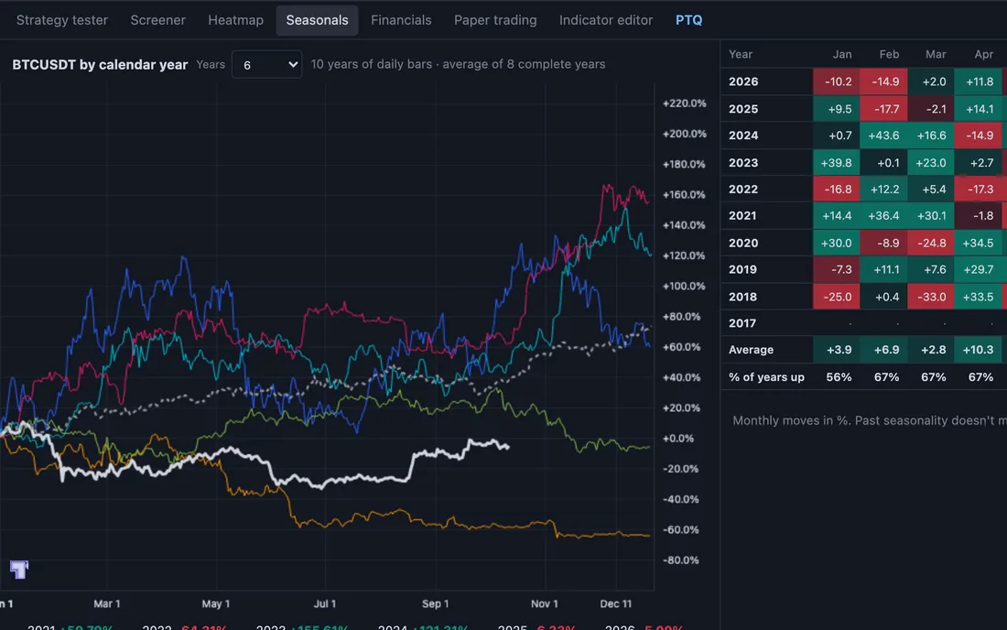Image resolution: width=1007 pixels, height=630 pixels.
Task: Select the 2022 row label
Action: (x=743, y=190)
